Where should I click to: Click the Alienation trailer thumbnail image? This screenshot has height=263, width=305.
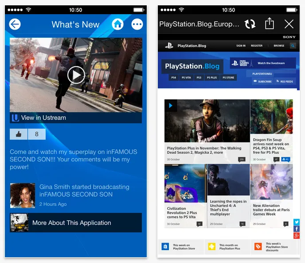pos(271,182)
